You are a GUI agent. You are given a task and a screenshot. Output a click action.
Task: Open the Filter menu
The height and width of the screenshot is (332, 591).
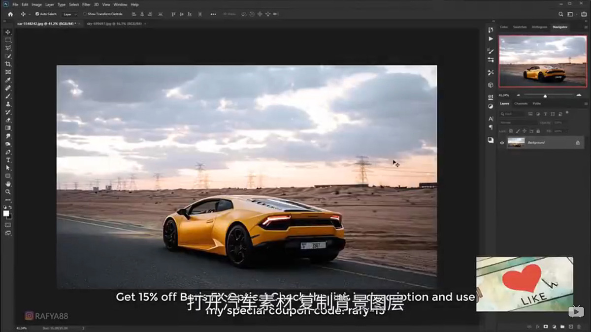pos(86,4)
